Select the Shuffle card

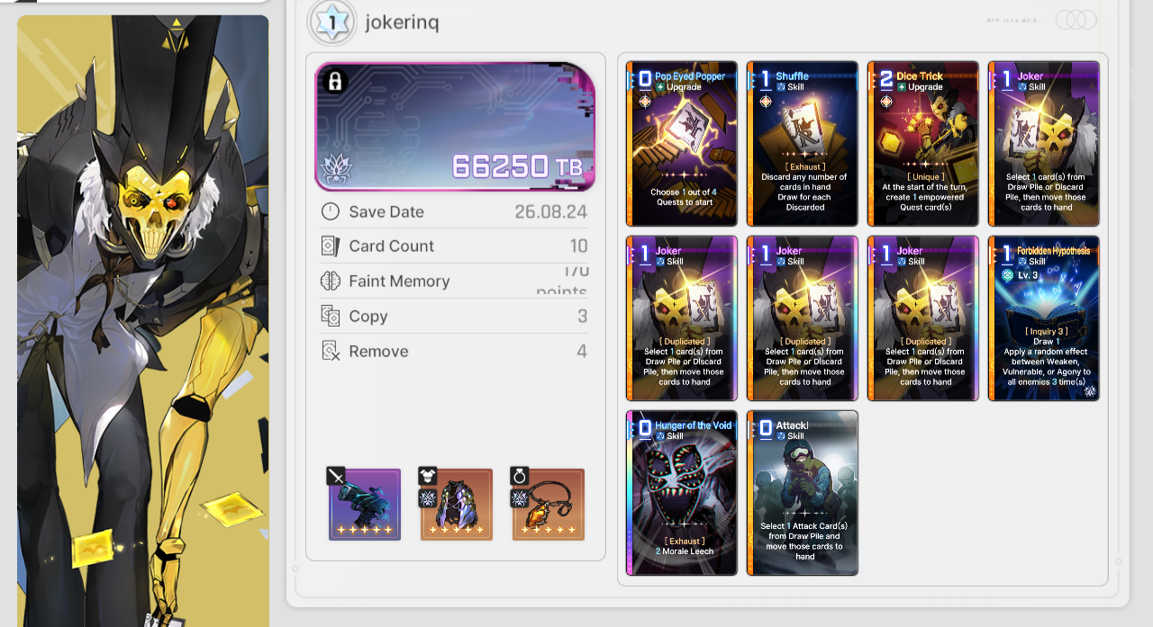click(x=803, y=144)
